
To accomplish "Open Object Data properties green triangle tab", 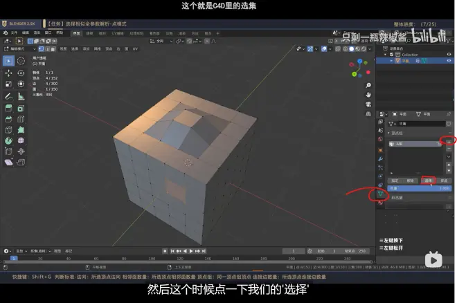I will [x=380, y=194].
